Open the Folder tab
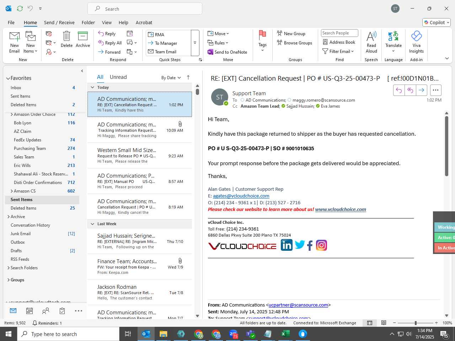This screenshot has height=341, width=455. 88,22
